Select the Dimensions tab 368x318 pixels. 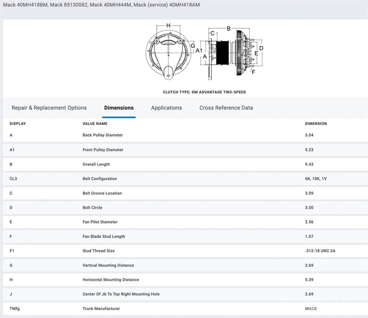point(119,108)
